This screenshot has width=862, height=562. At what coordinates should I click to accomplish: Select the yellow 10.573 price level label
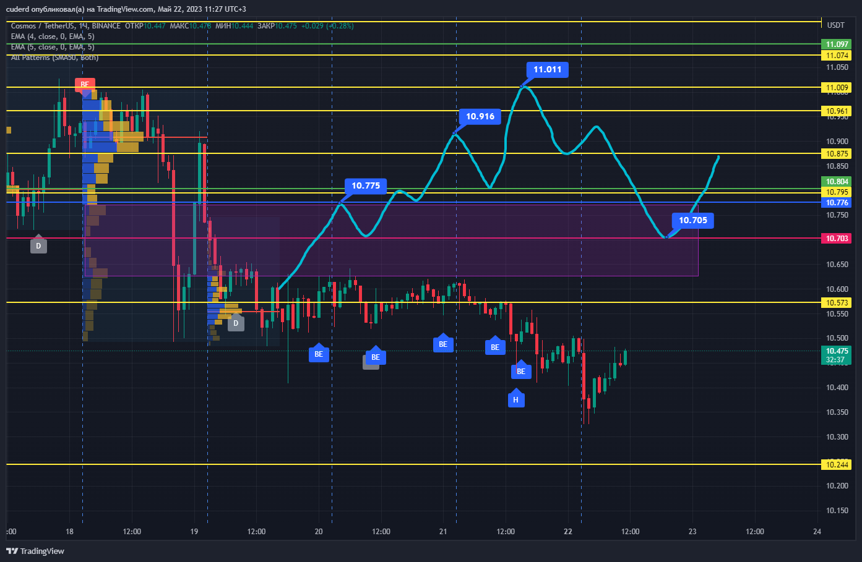836,302
